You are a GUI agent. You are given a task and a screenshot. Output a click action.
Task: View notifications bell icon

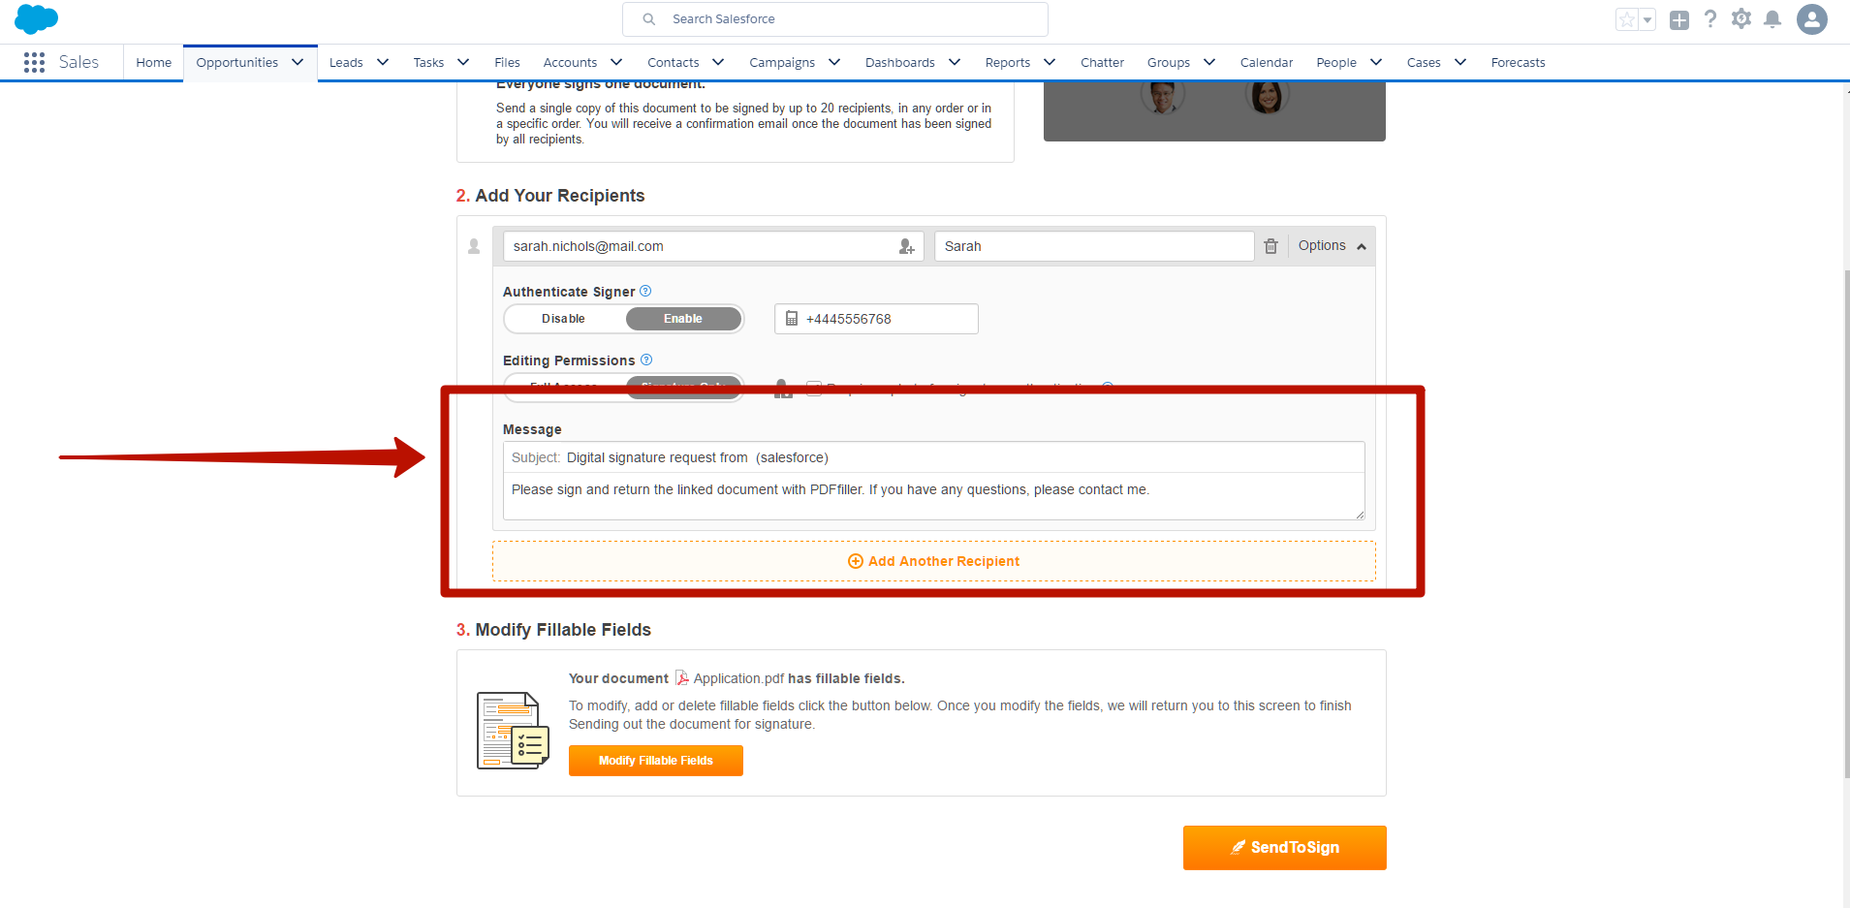click(x=1772, y=19)
